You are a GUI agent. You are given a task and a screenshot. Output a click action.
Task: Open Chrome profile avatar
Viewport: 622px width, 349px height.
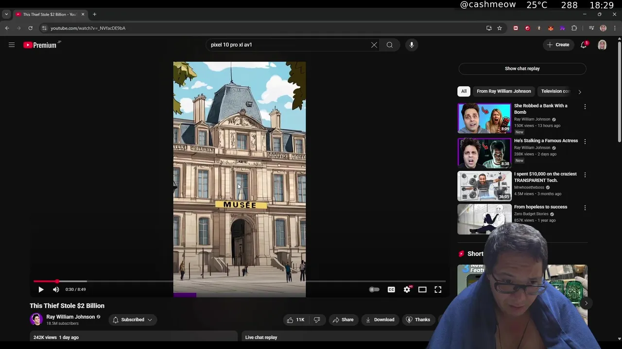click(603, 28)
